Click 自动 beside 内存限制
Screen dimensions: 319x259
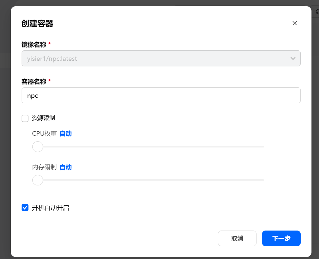(65, 167)
